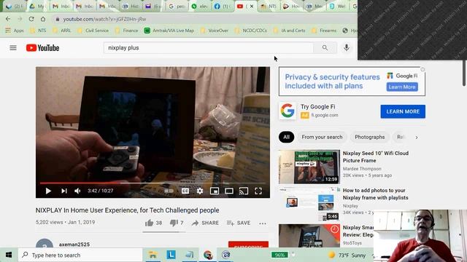Skip to the next video

(63, 191)
